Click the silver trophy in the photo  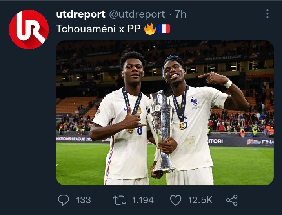162,133
